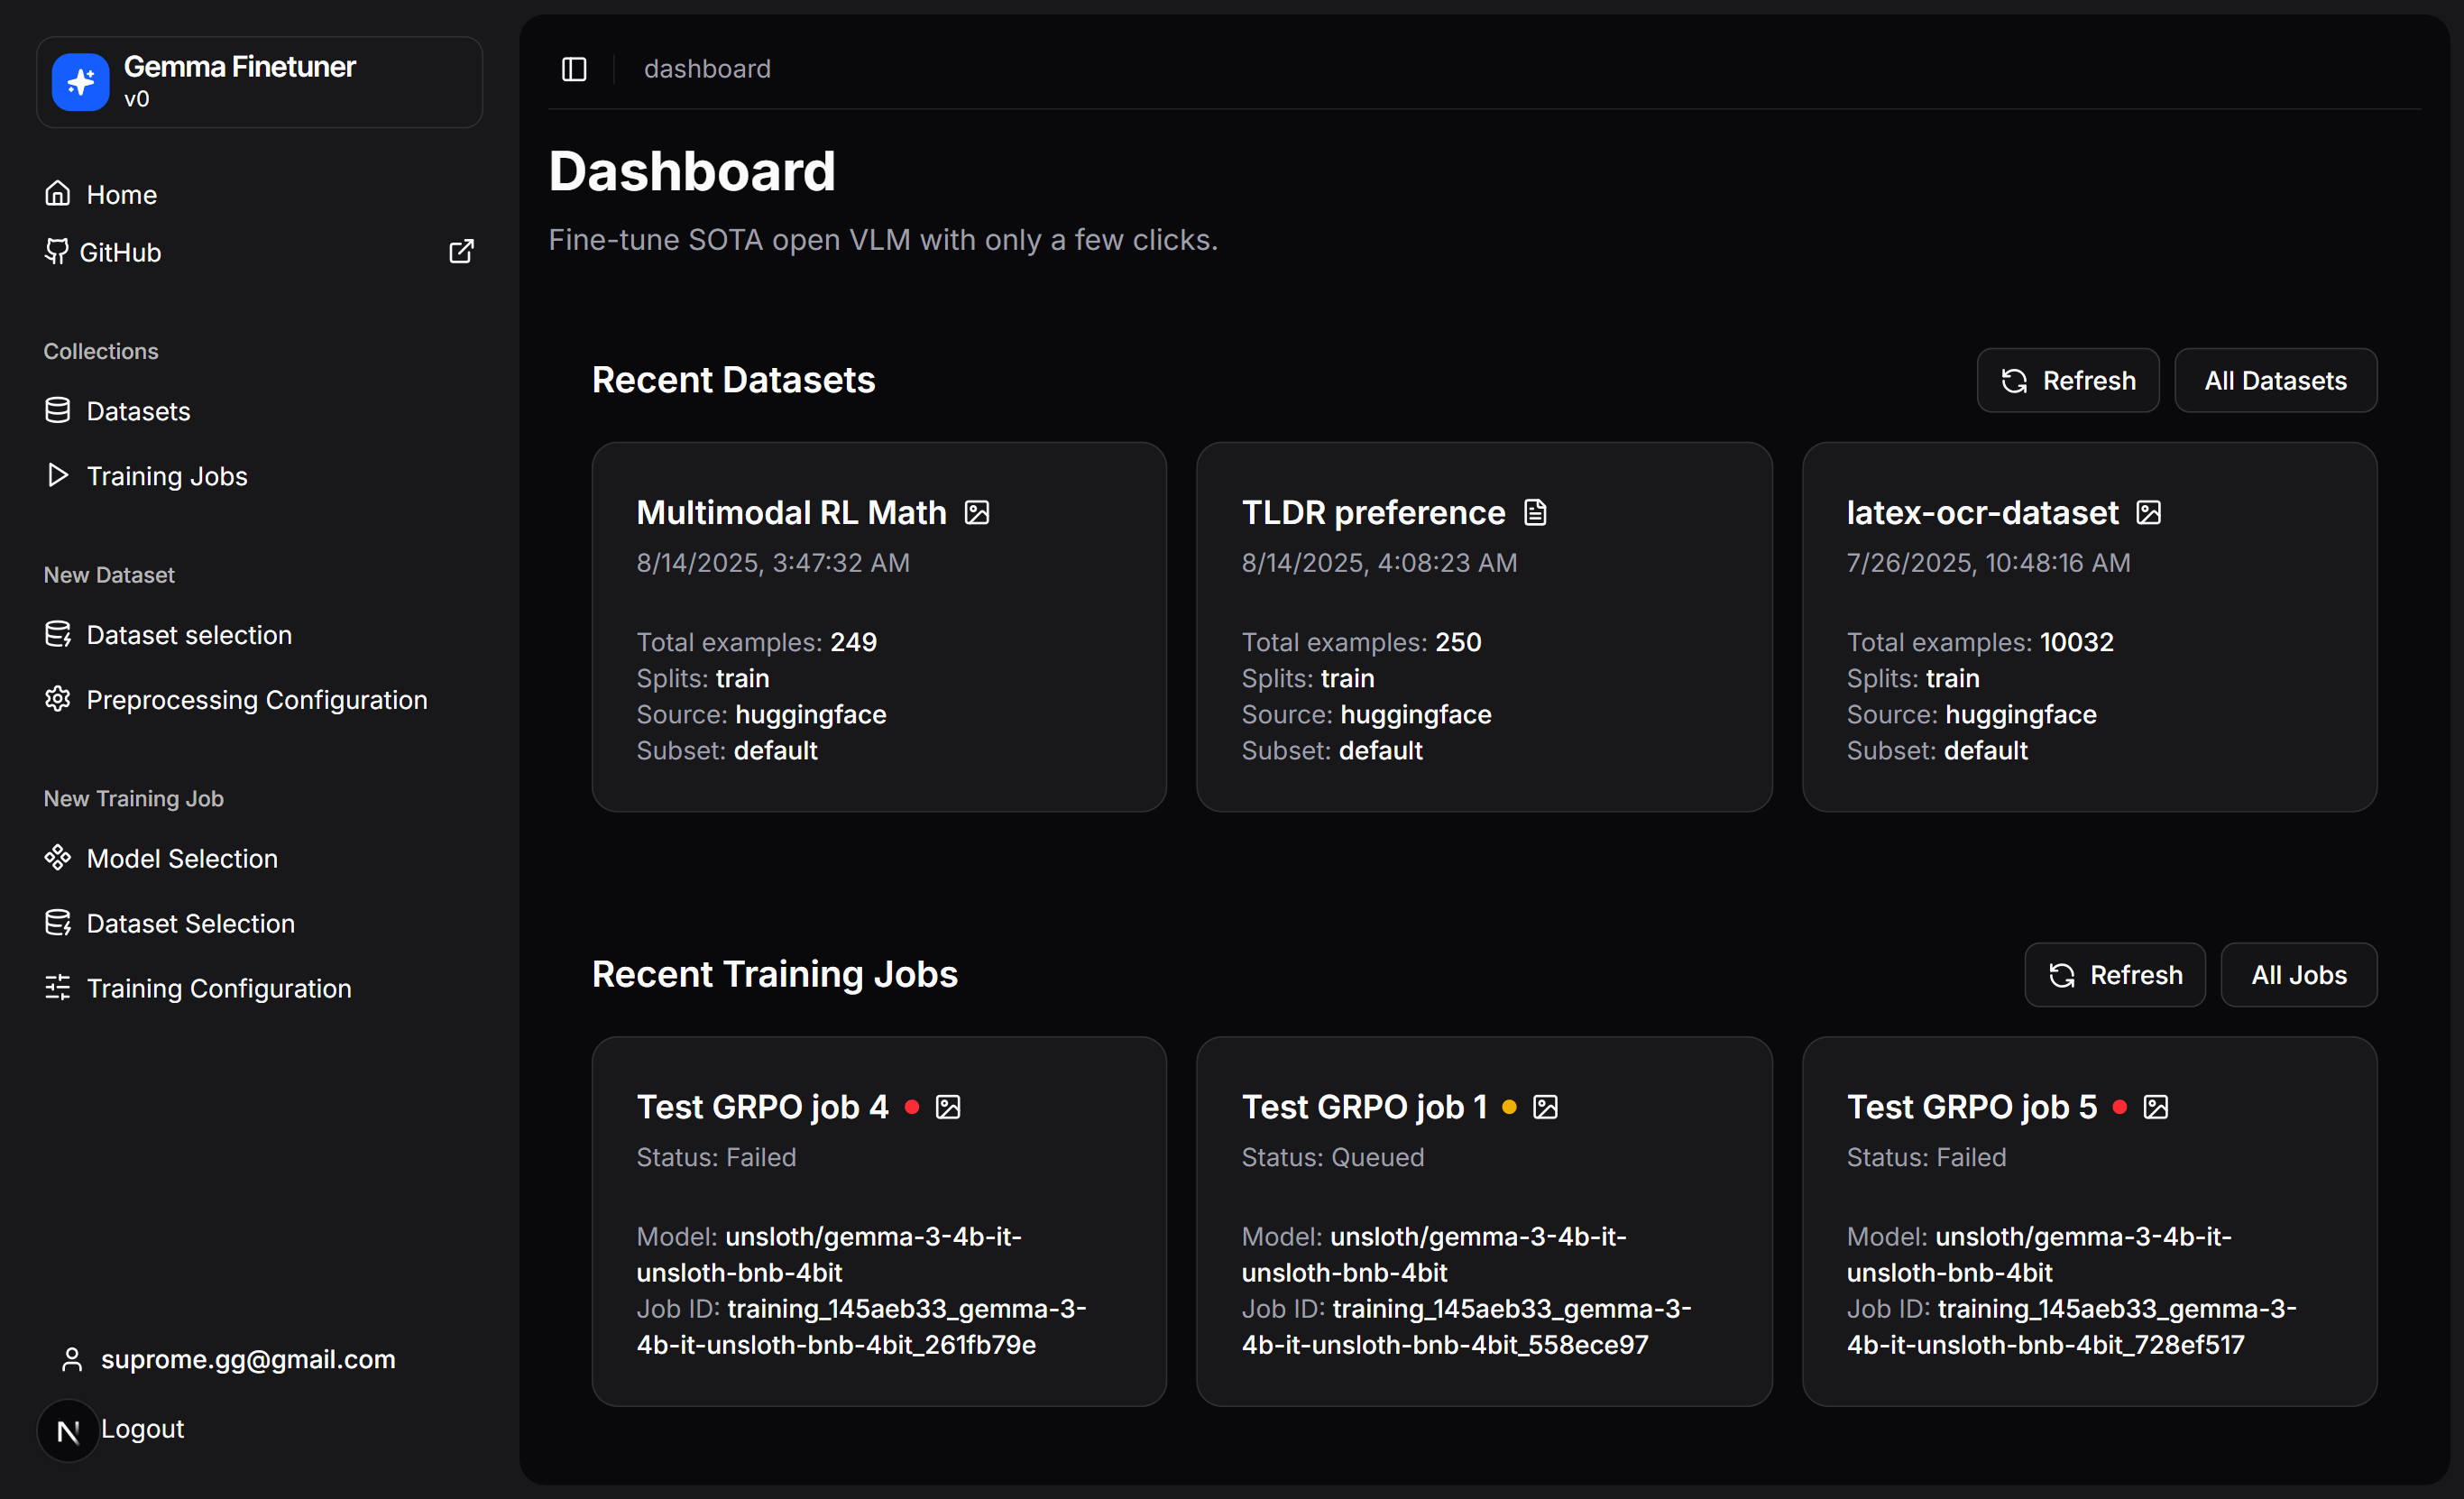Open the Datasets collection
The image size is (2464, 1499).
[138, 411]
